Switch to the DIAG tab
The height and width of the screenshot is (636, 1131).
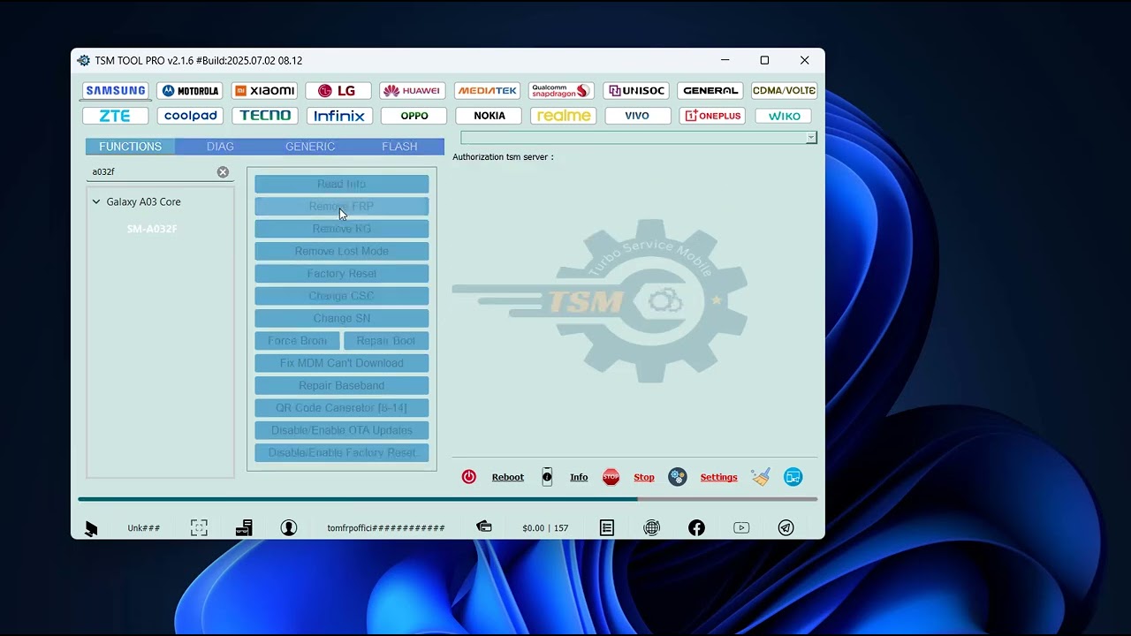(220, 147)
